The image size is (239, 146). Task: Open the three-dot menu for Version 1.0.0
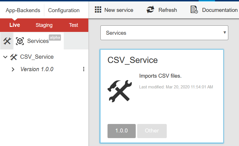(x=84, y=69)
